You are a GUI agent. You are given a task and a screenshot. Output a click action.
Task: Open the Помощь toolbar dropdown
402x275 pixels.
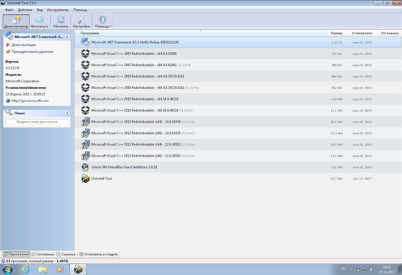[x=103, y=22]
